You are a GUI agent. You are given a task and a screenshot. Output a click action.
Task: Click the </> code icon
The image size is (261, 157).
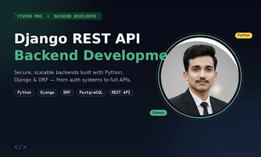pos(20,147)
